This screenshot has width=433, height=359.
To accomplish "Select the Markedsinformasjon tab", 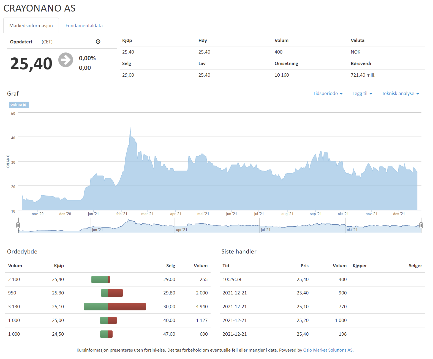I will coord(31,26).
